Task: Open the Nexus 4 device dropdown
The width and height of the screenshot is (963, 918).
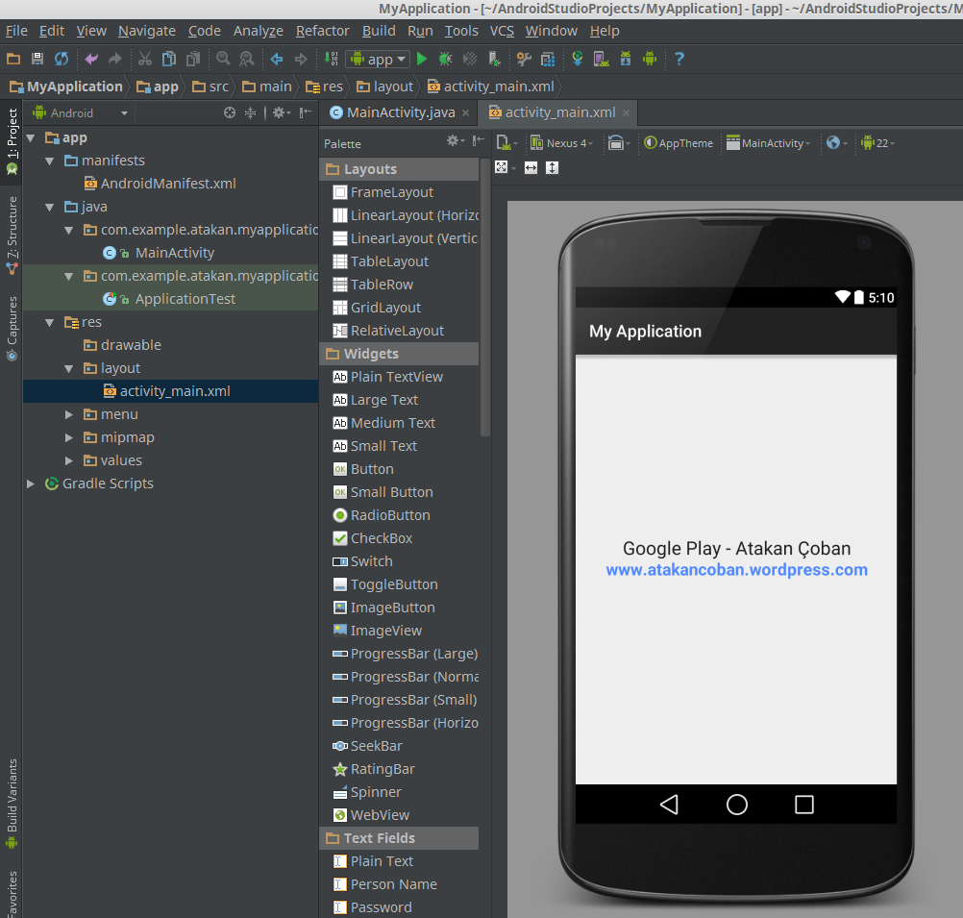Action: (562, 143)
